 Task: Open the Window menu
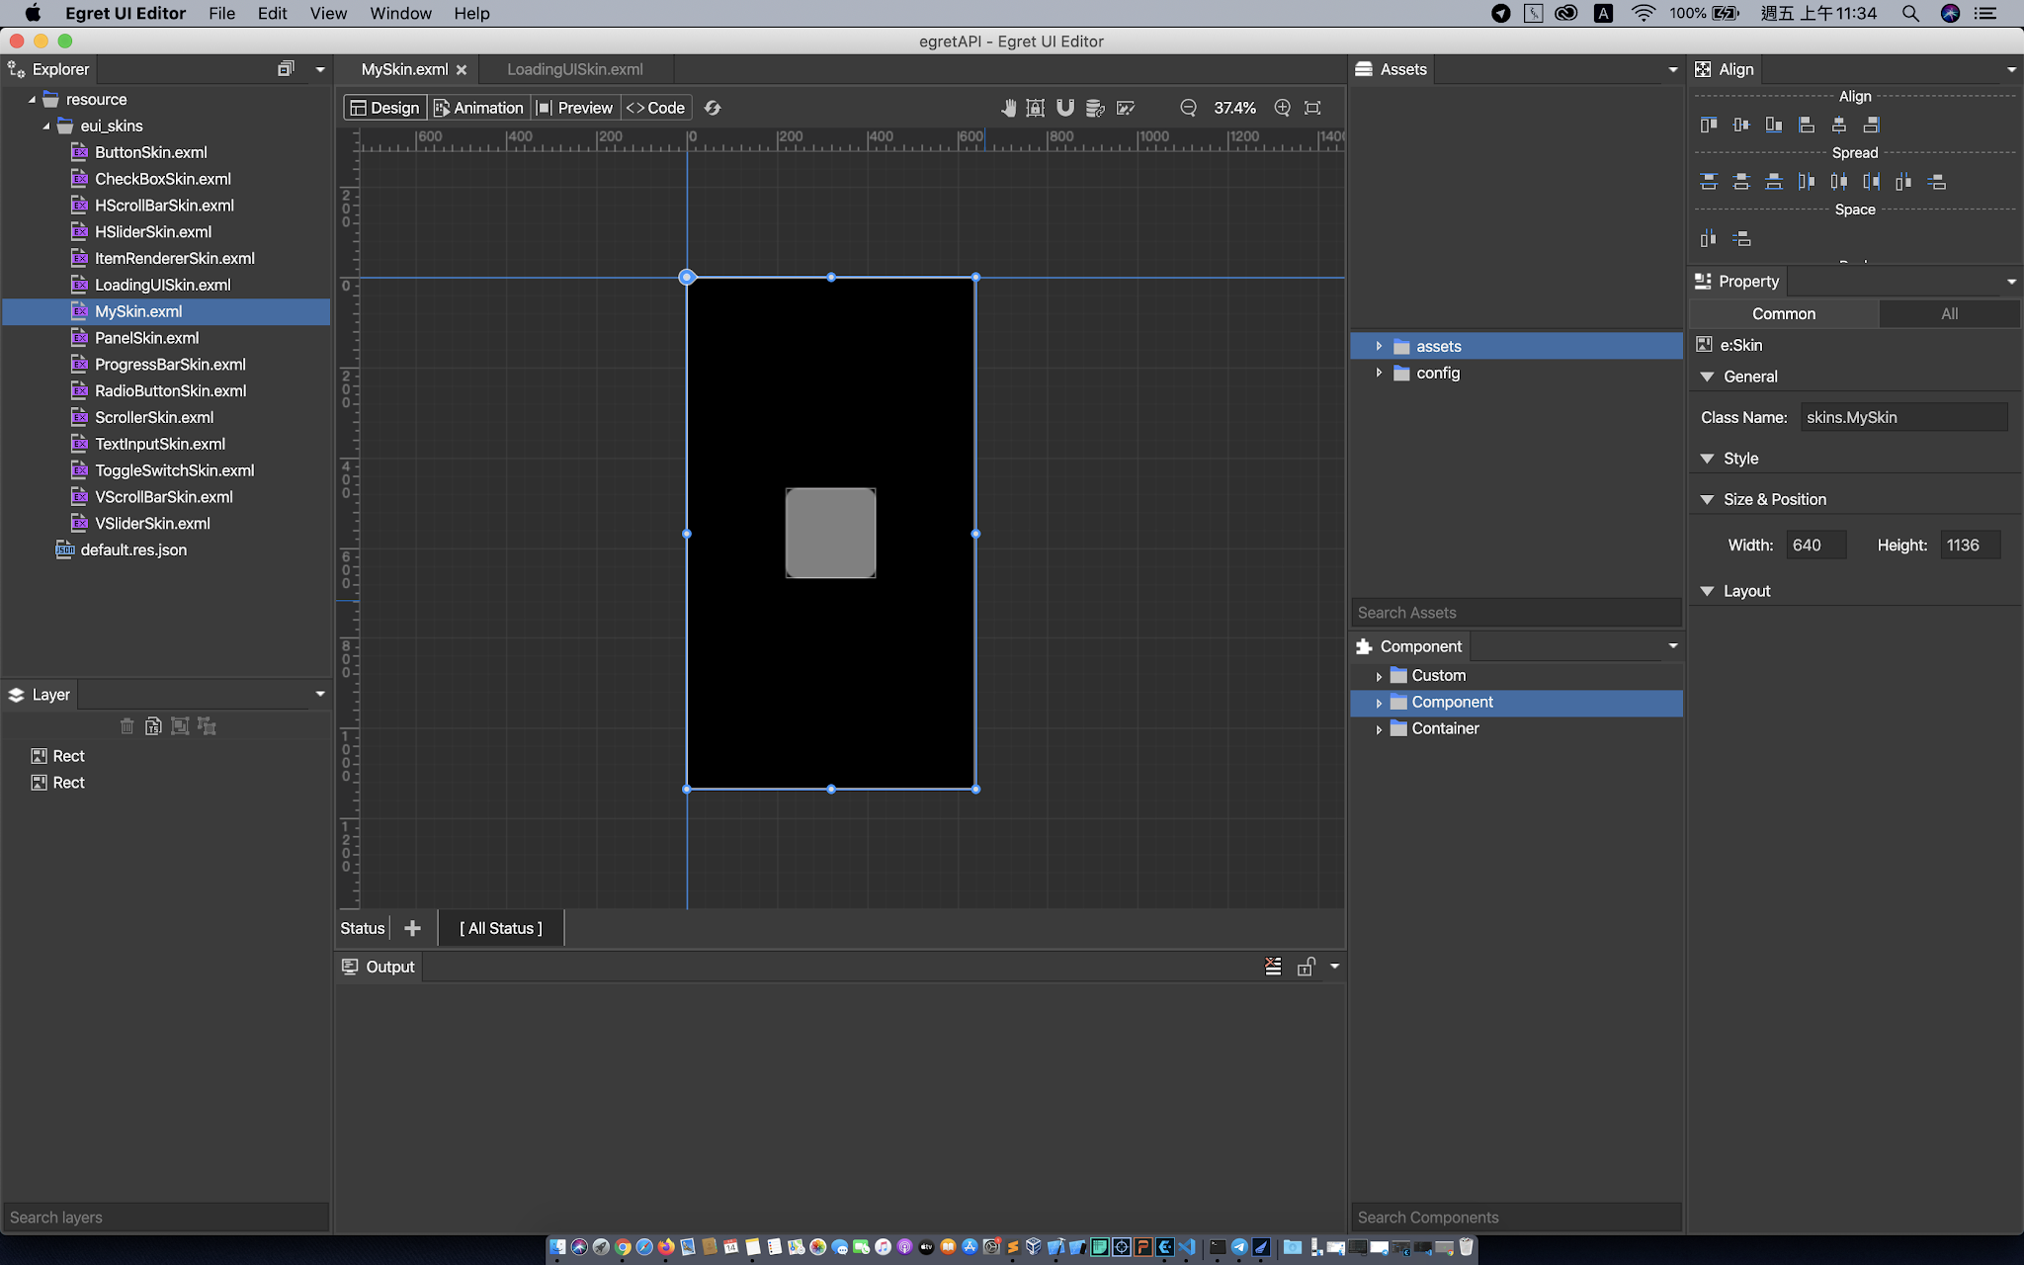400,13
